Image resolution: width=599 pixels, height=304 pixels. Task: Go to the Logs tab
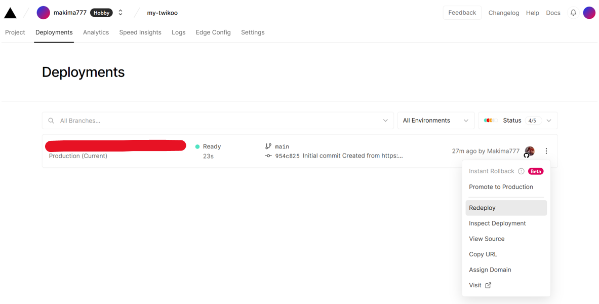[x=178, y=32]
